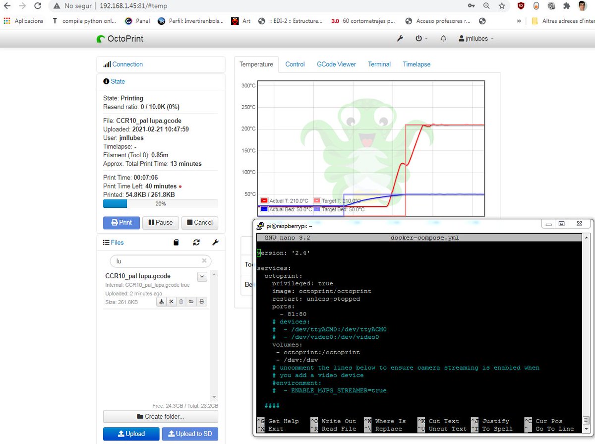The image size is (595, 444).
Task: Refresh the file list
Action: coord(196,243)
